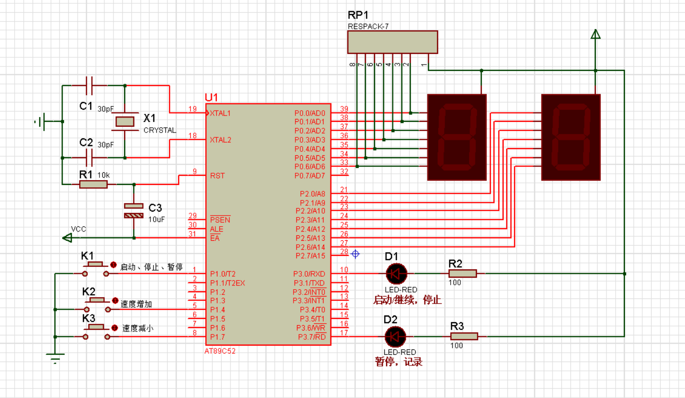
Task: Select the second seven-segment display
Action: pyautogui.click(x=571, y=137)
